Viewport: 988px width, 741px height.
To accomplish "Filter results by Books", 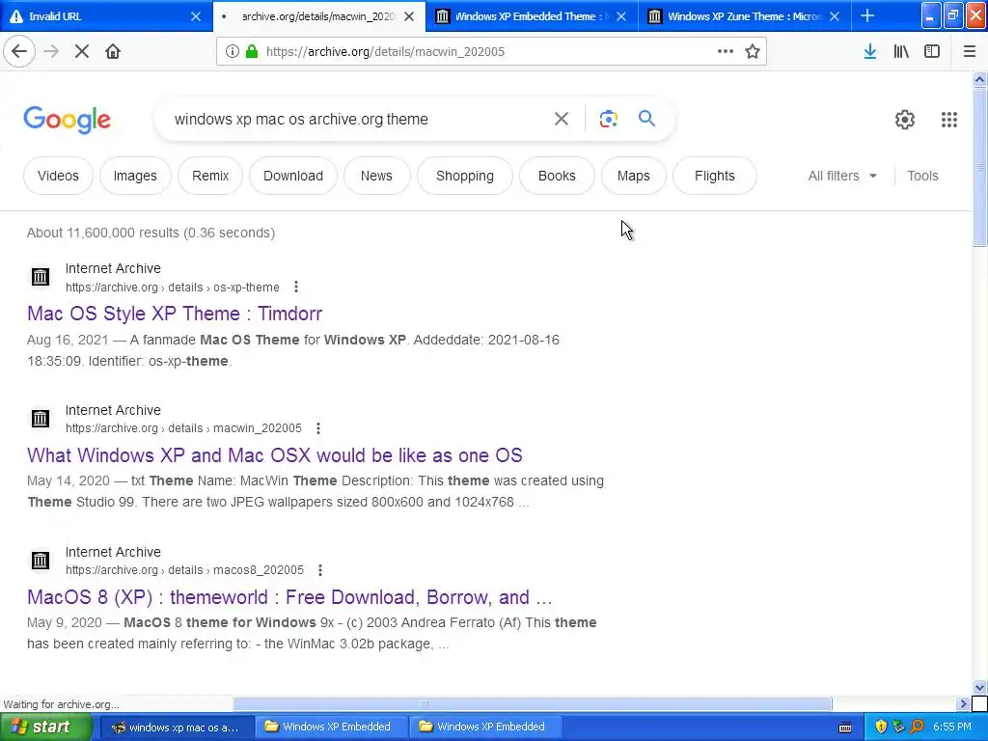I will [557, 176].
